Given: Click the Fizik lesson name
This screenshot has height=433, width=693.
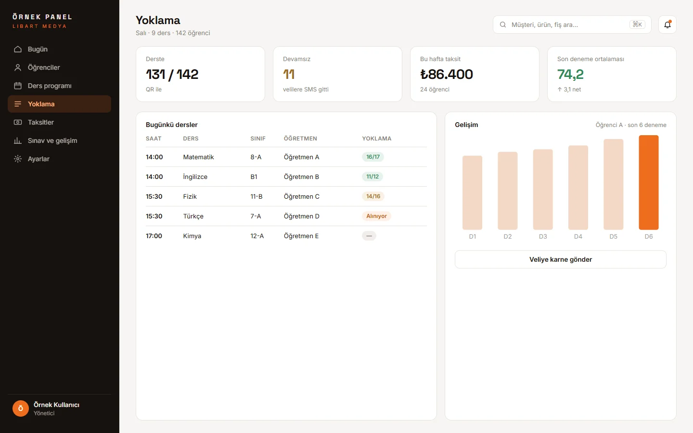Looking at the screenshot, I should point(190,196).
